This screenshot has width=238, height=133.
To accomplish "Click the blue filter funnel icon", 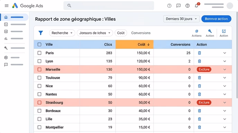I will pyautogui.click(x=40, y=33).
